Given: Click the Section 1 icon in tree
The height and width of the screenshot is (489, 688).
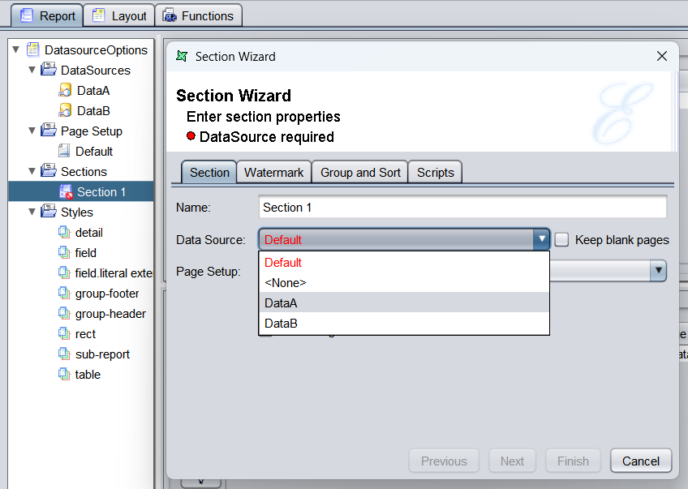Looking at the screenshot, I should pos(65,192).
